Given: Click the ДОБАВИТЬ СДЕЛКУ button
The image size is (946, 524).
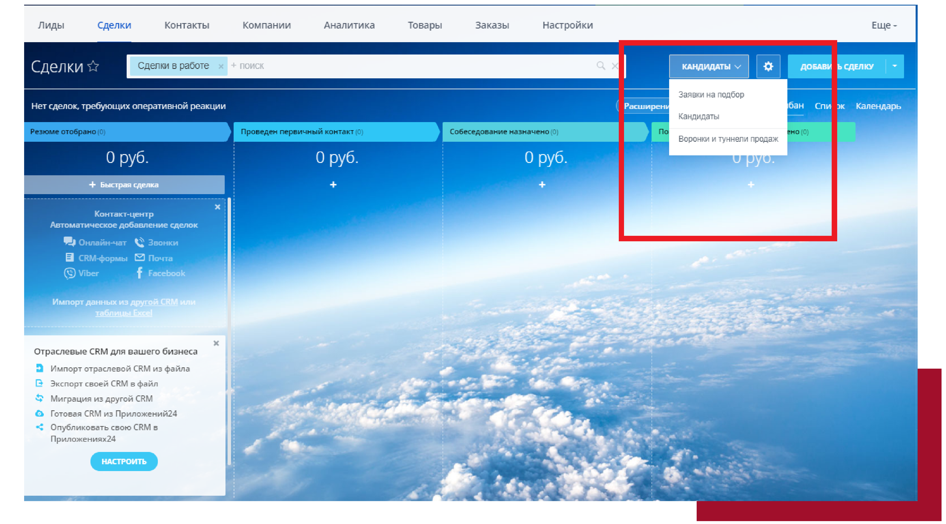Looking at the screenshot, I should click(837, 67).
